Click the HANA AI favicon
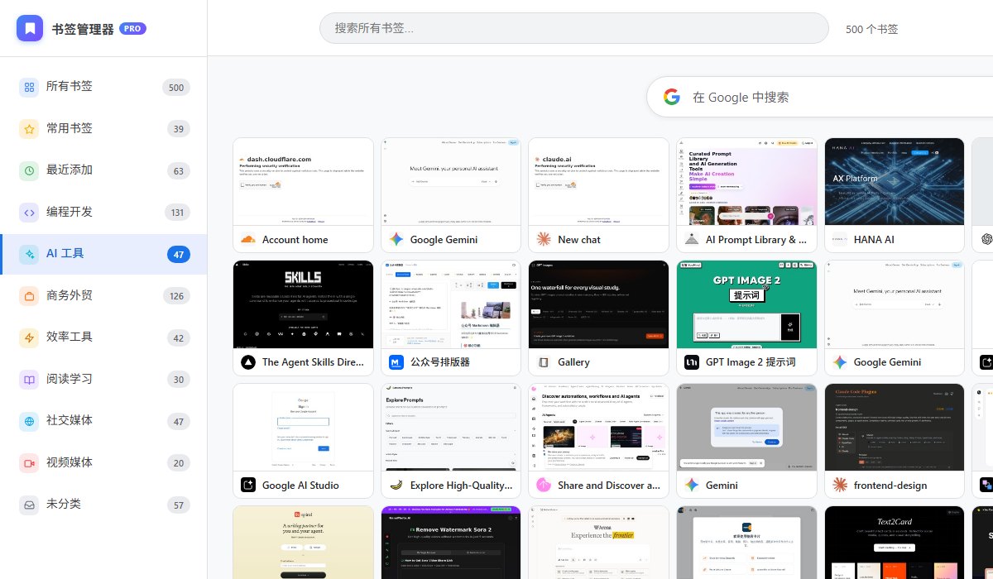 [839, 239]
